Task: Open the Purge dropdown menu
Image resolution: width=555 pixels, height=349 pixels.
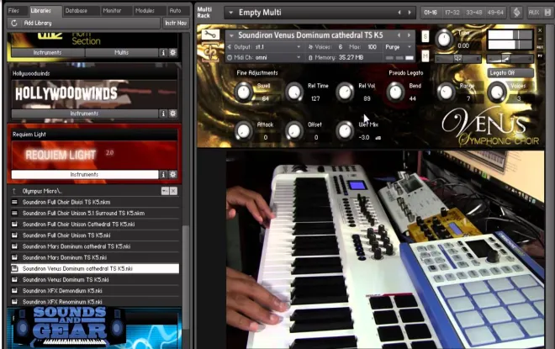Action: point(399,47)
